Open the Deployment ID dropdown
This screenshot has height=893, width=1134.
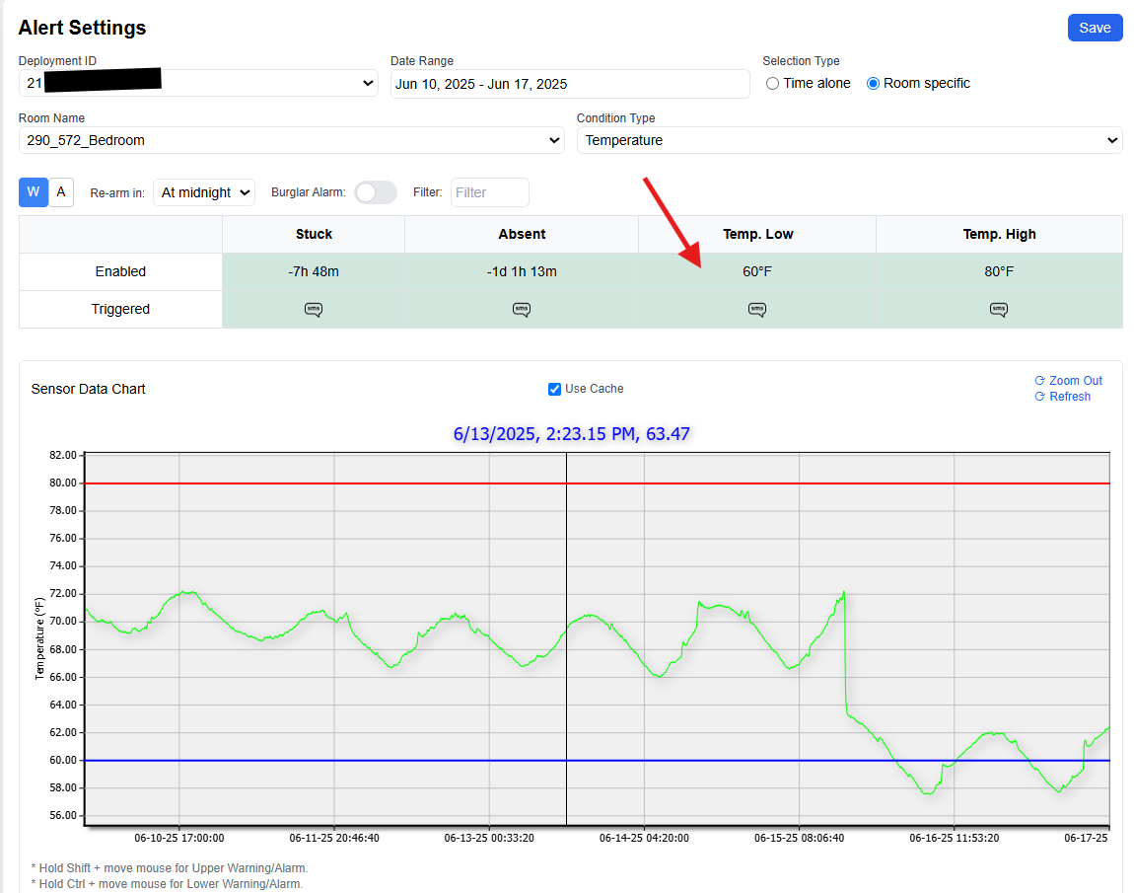coord(197,84)
